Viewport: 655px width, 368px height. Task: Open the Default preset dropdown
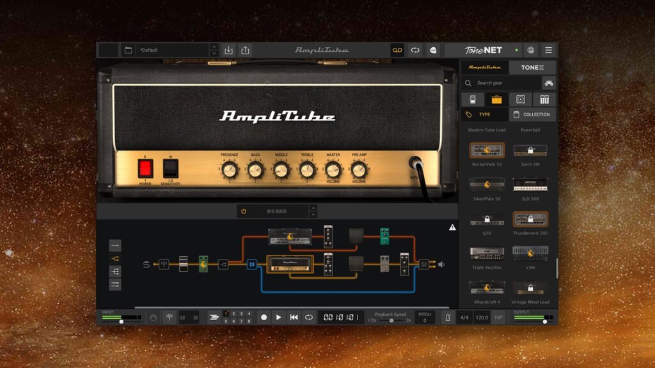[x=170, y=49]
